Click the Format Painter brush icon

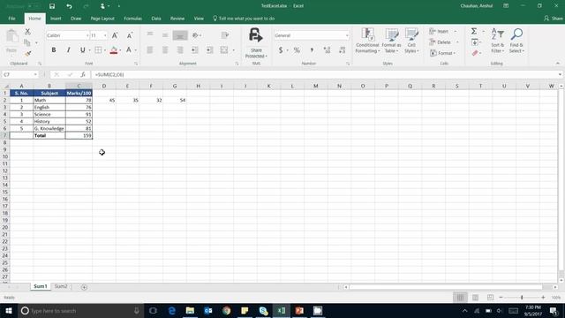pos(27,53)
